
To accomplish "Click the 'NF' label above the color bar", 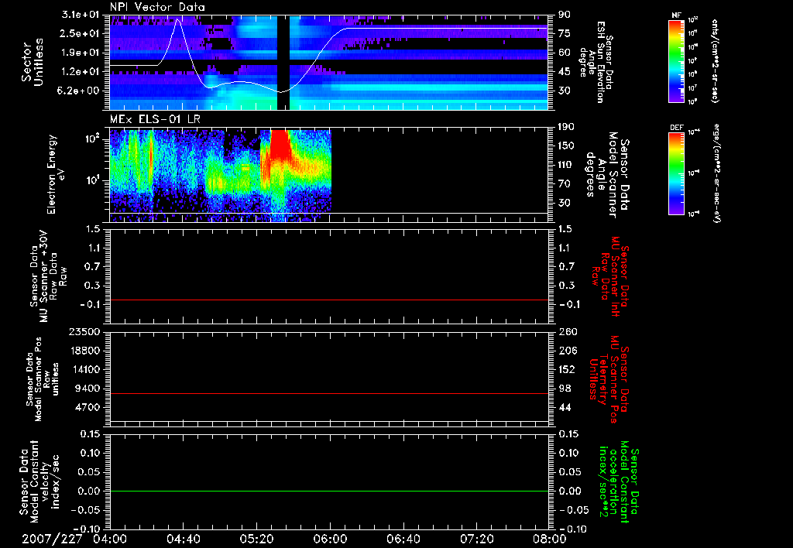I will tap(675, 15).
